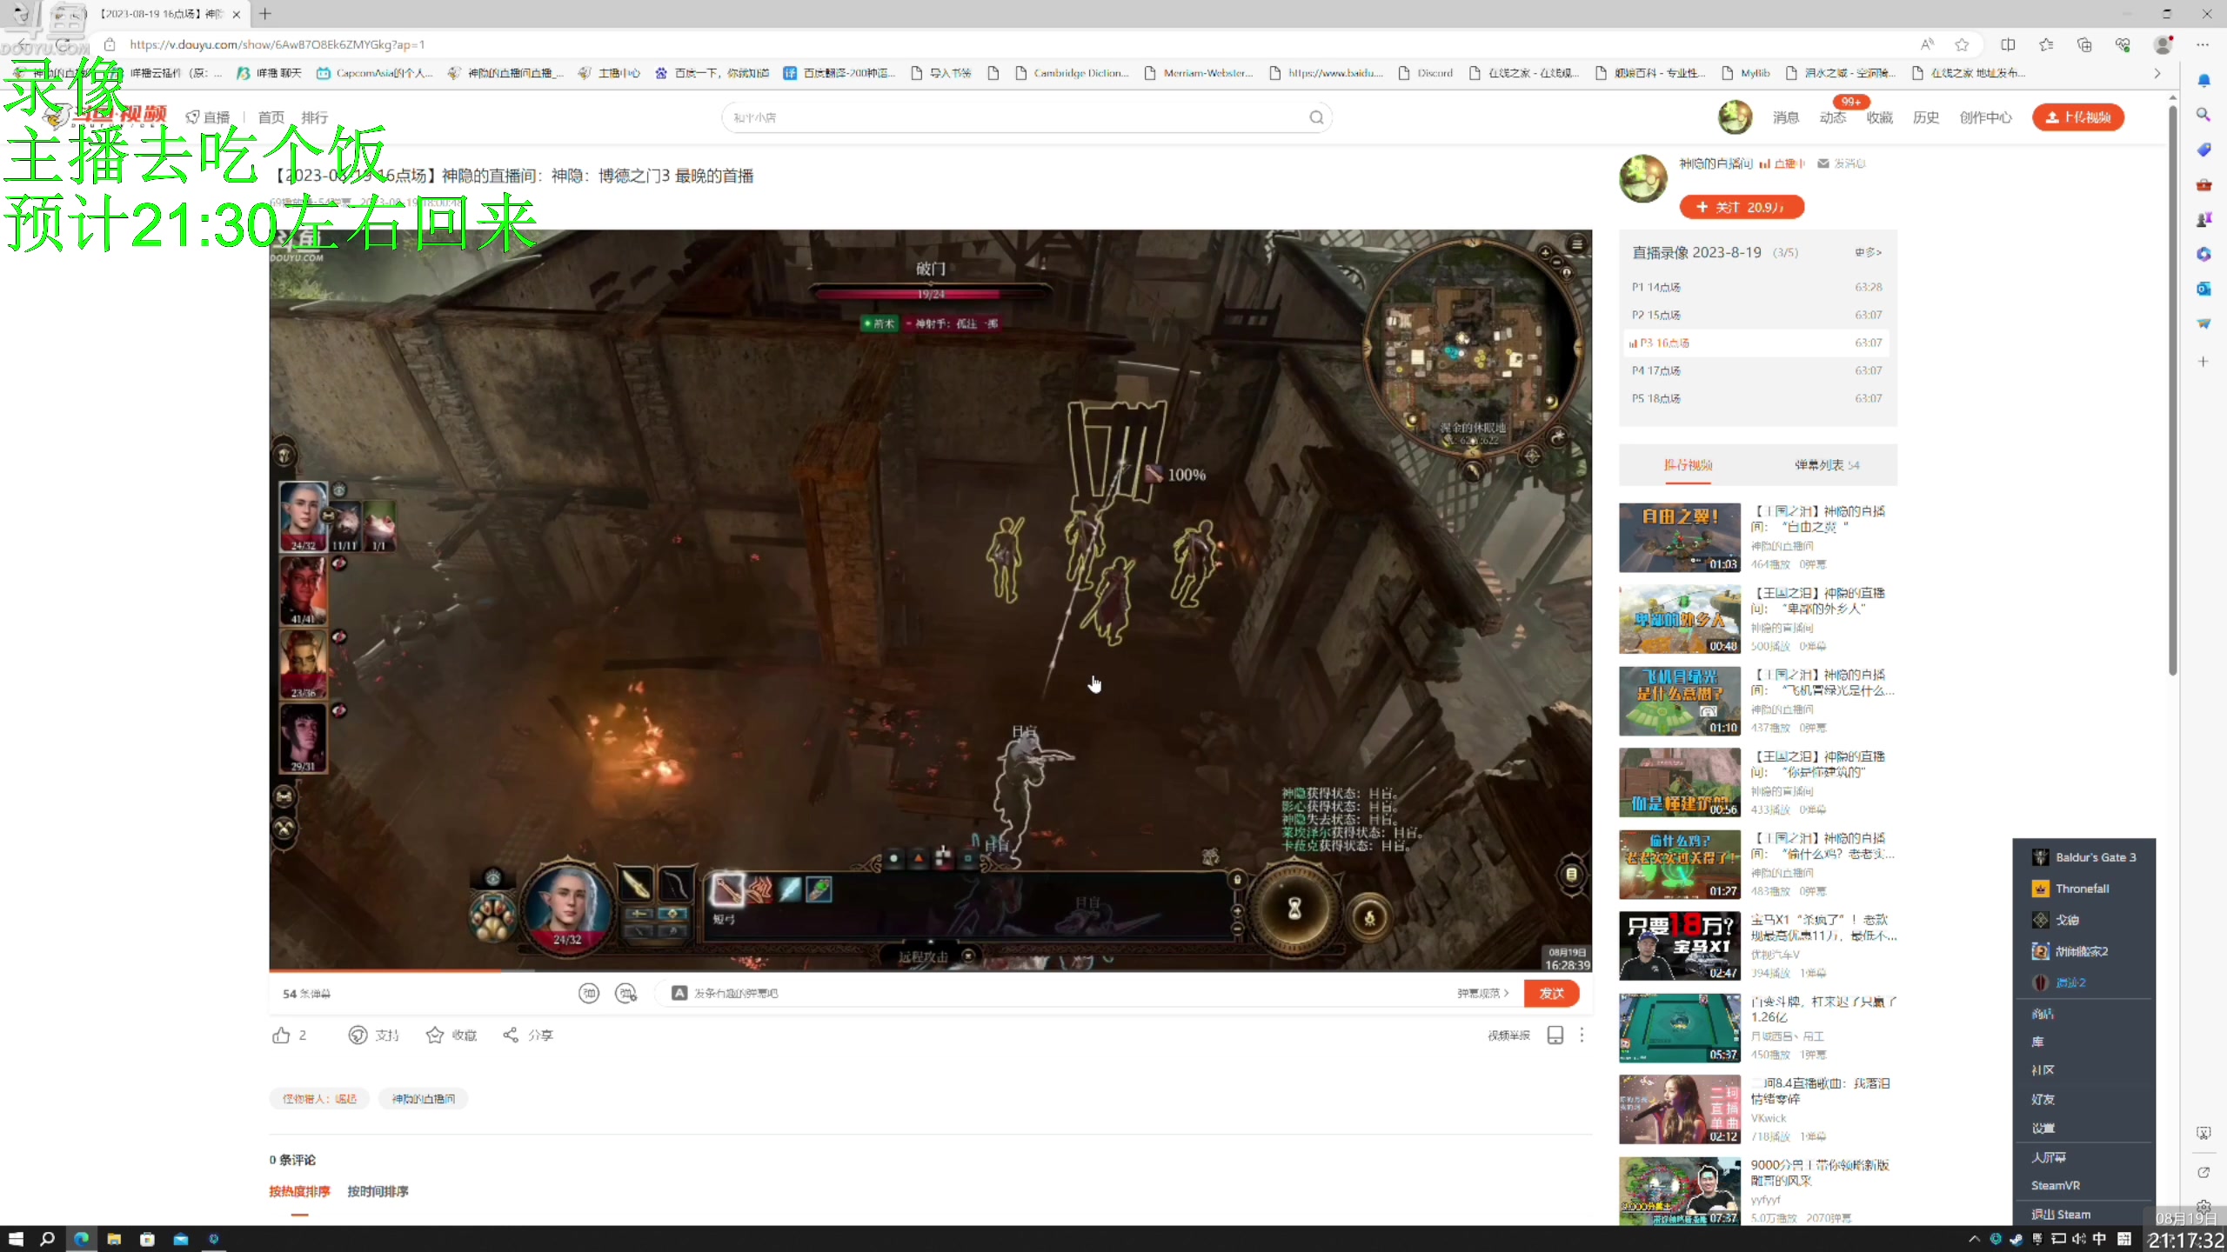Select 按时间排序 comment sorting tab
The width and height of the screenshot is (2227, 1252).
[x=378, y=1191]
